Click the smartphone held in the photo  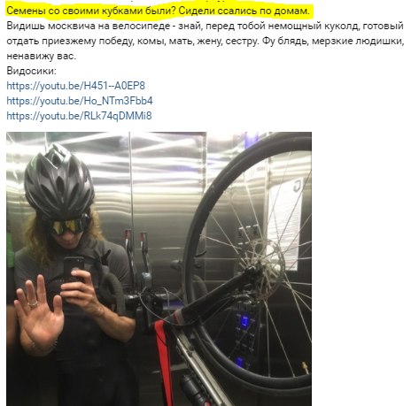[x=74, y=272]
